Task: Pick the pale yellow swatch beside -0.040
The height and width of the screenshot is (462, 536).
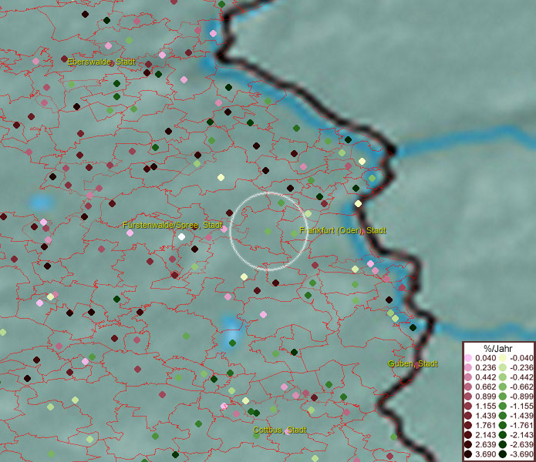Action: pyautogui.click(x=503, y=358)
